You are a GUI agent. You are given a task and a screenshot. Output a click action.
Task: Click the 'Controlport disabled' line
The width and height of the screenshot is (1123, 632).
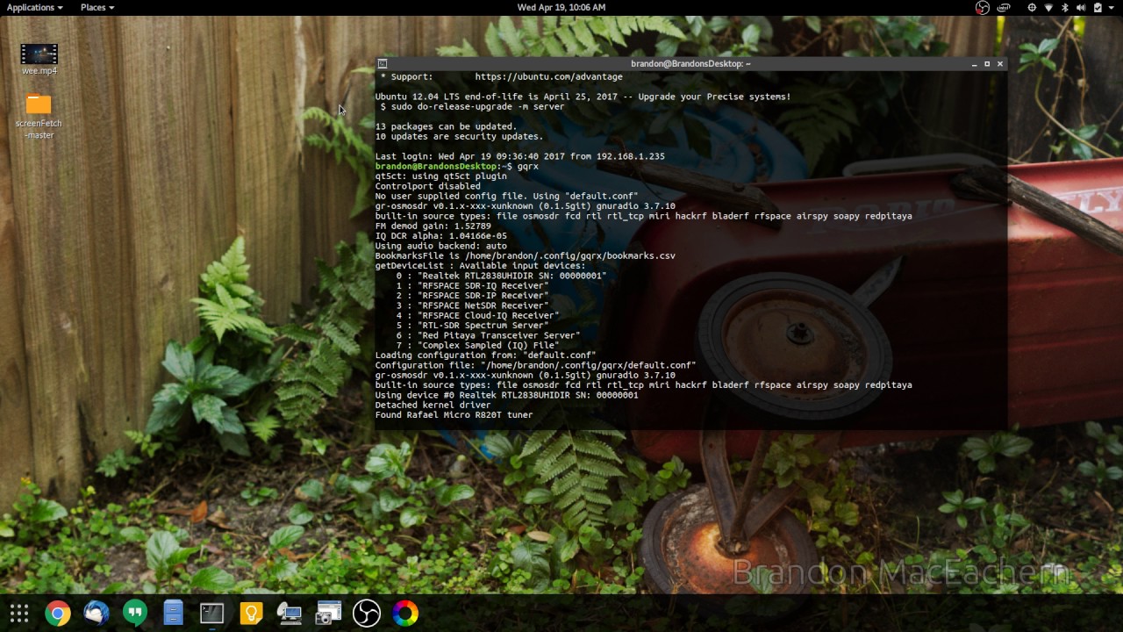tap(428, 186)
